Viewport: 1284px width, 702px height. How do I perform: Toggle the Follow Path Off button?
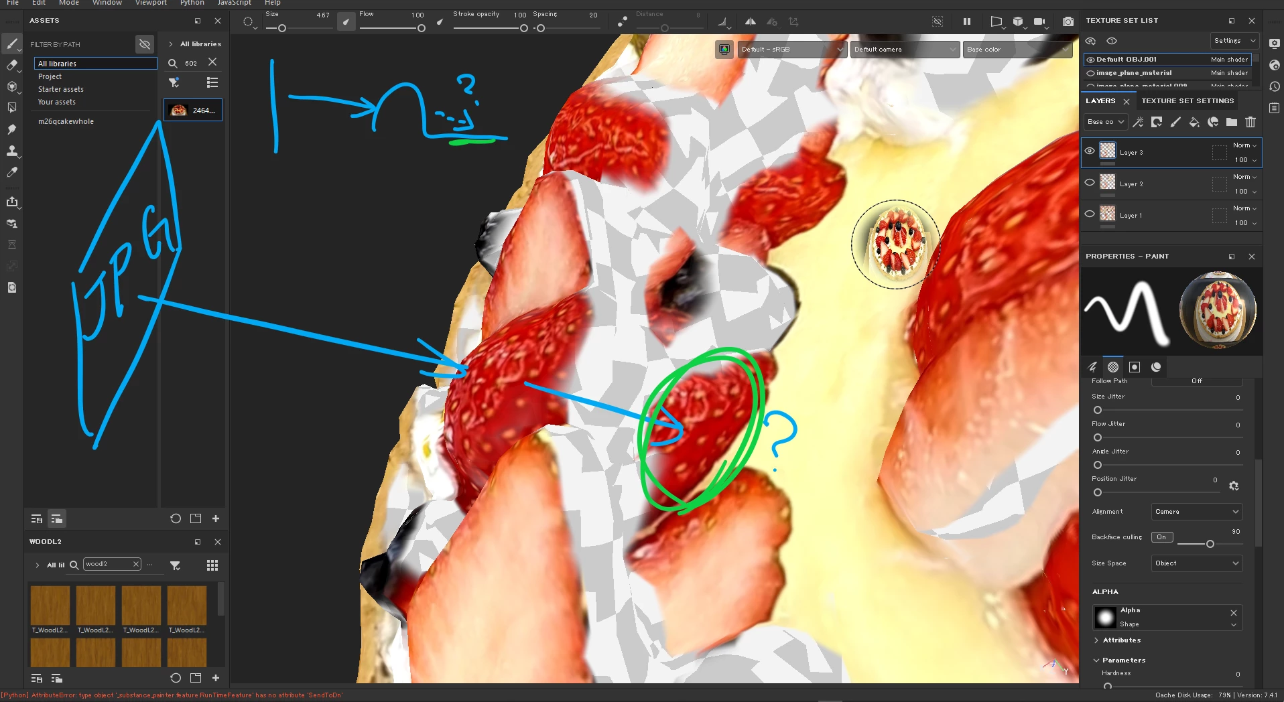[x=1197, y=381]
